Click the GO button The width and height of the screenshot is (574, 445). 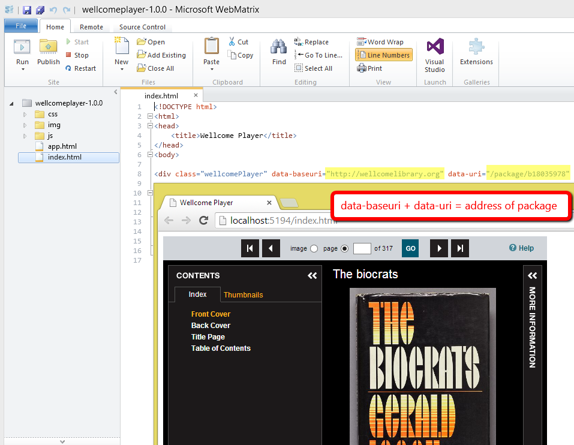pos(410,248)
